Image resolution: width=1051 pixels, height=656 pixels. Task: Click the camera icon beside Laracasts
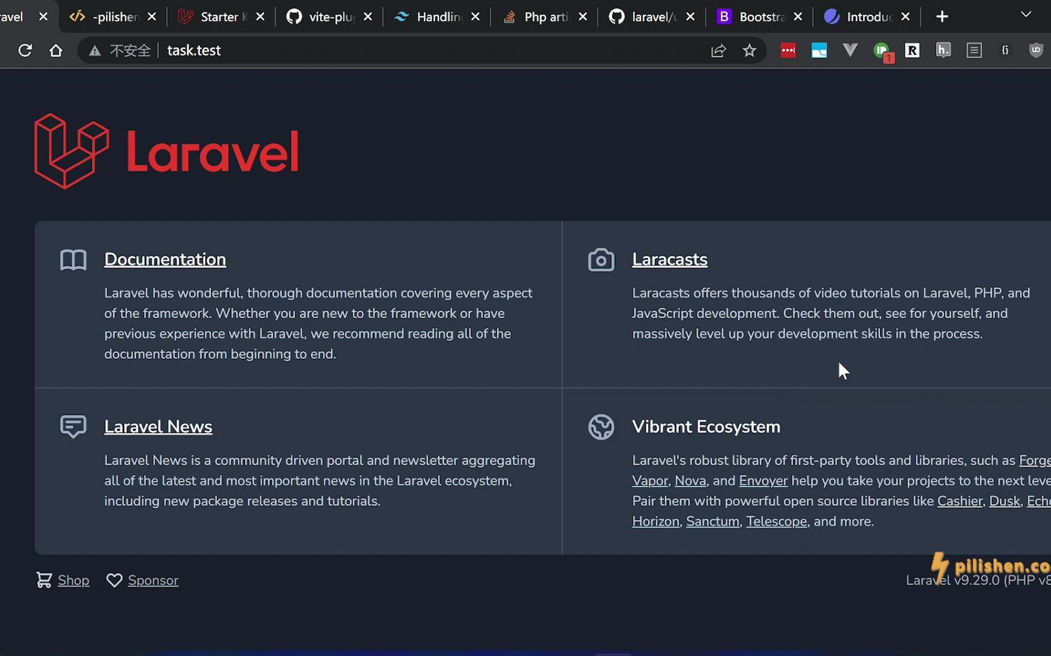tap(601, 260)
